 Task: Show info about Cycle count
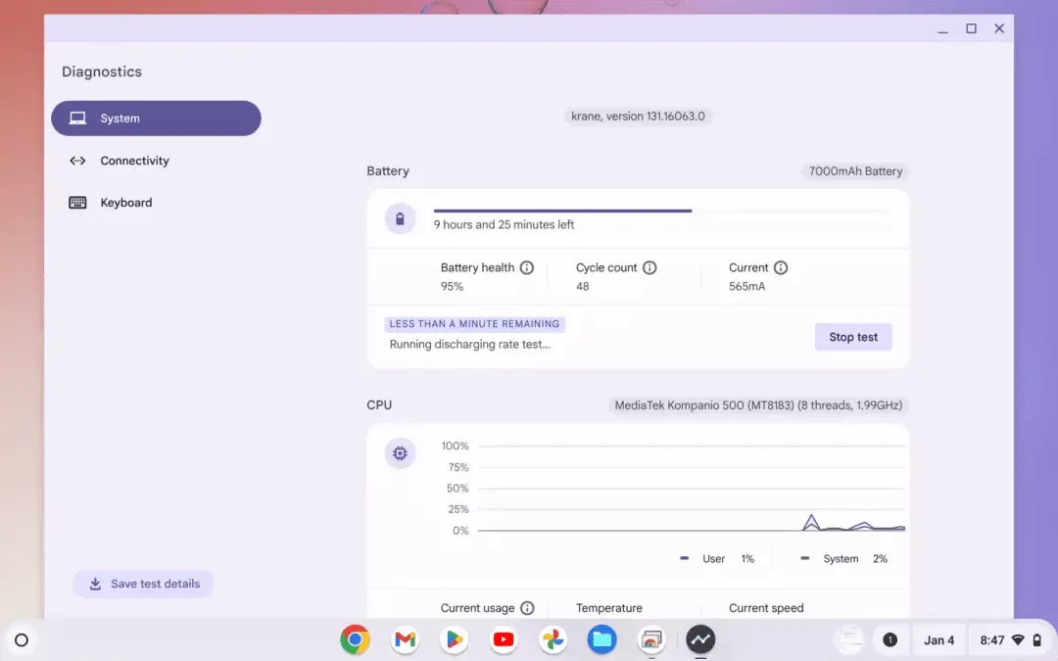[x=649, y=267]
